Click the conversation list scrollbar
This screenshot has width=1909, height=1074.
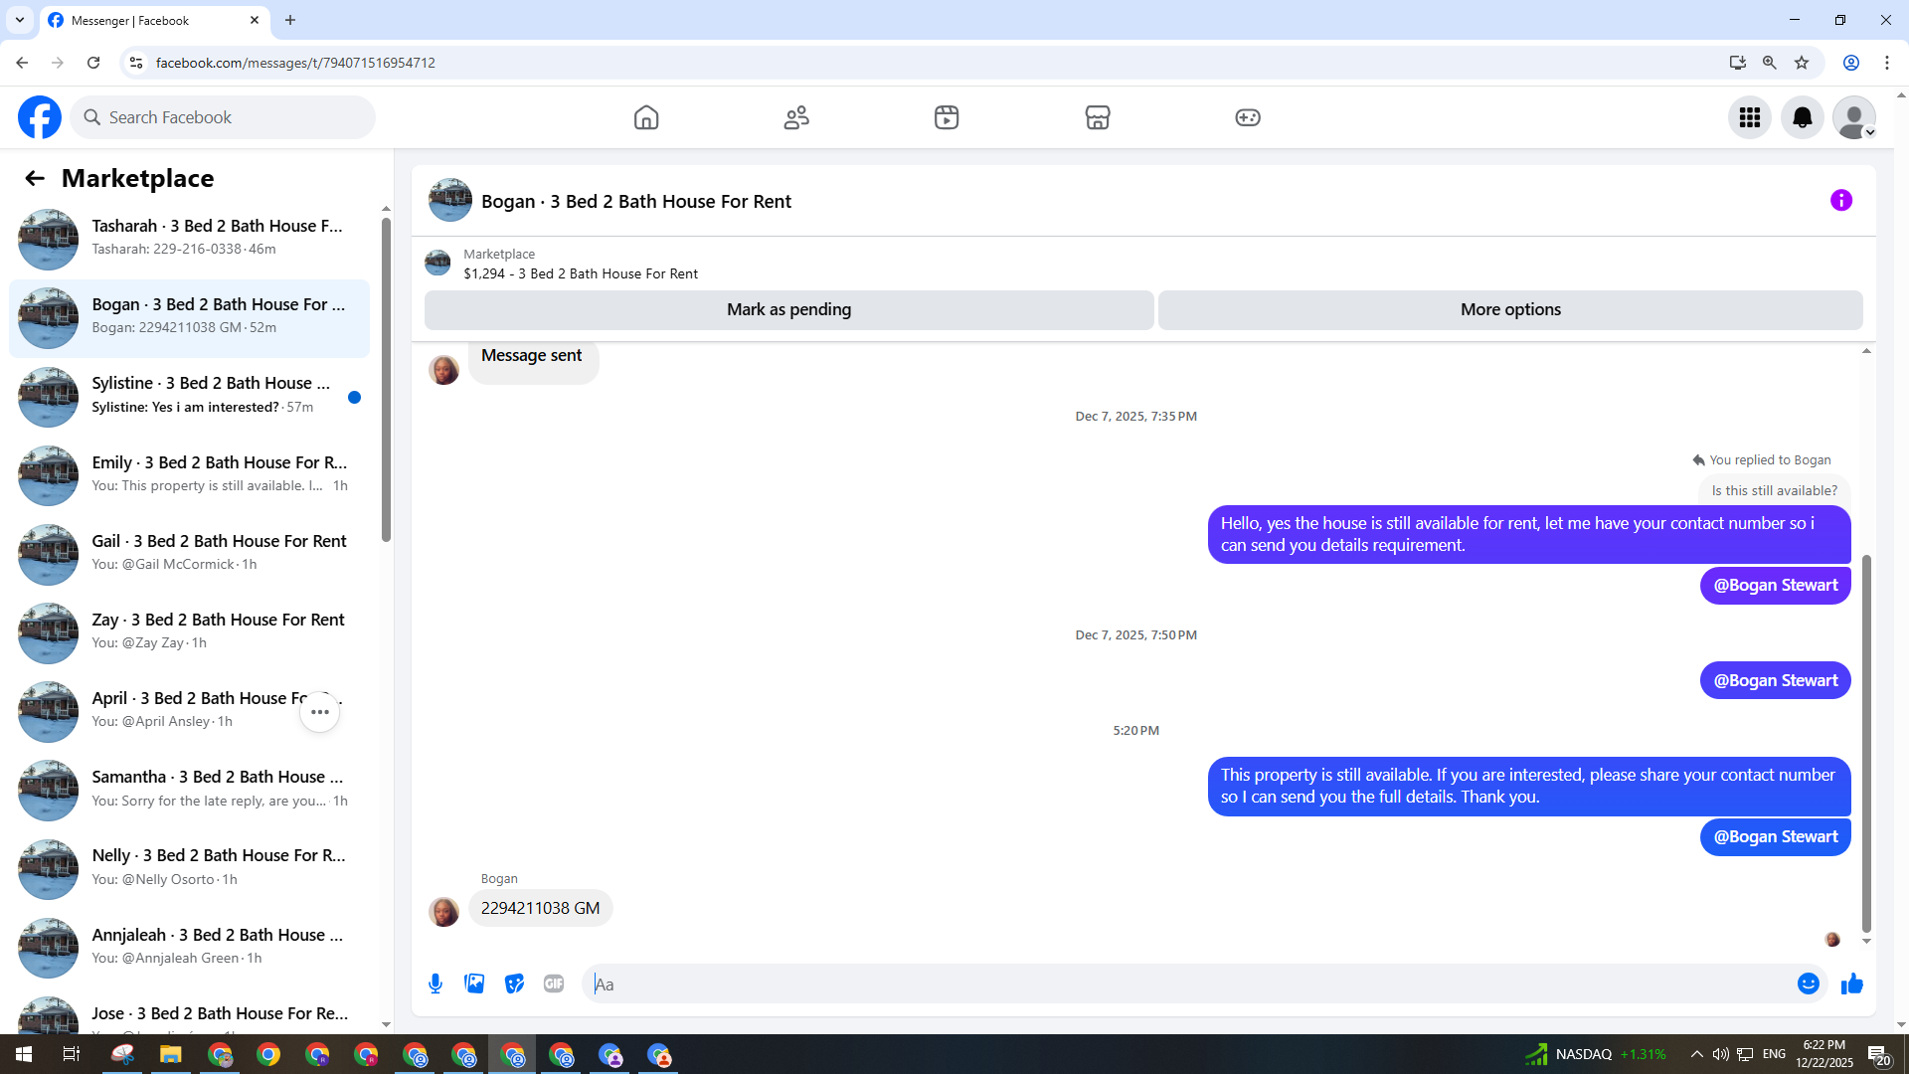tap(386, 378)
